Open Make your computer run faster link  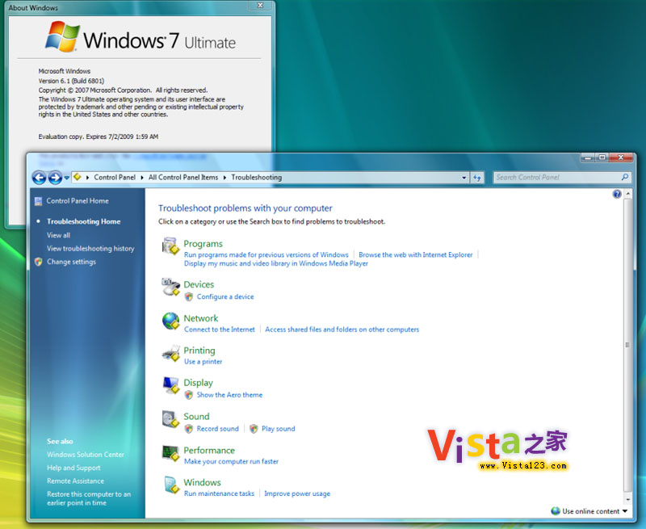tap(231, 462)
